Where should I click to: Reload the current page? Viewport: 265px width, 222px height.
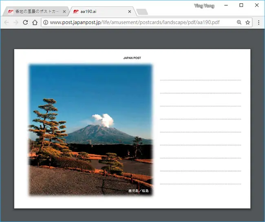tap(25, 22)
